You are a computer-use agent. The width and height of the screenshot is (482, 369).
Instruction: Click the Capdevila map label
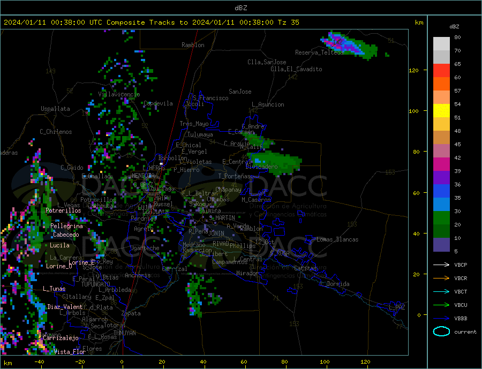pos(158,103)
